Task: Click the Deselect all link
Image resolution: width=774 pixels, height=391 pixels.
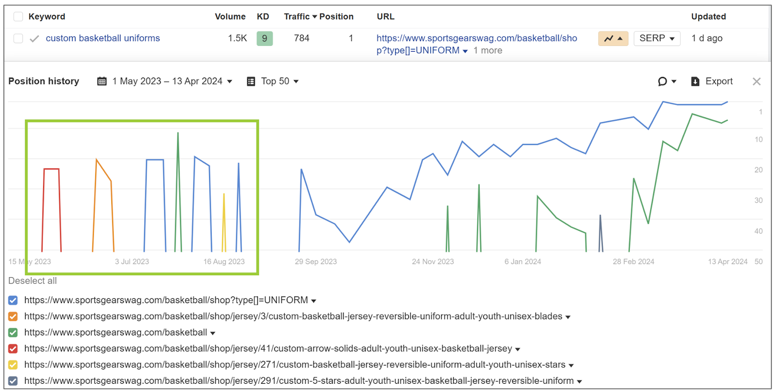Action: point(32,281)
